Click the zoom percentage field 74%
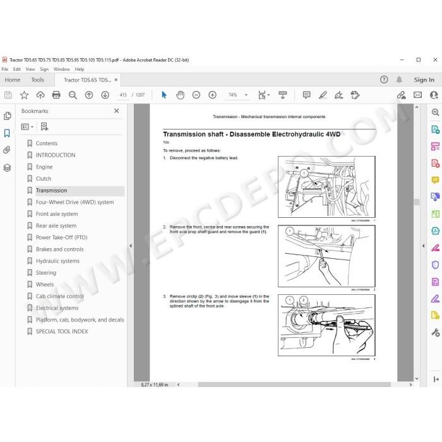 pos(233,95)
